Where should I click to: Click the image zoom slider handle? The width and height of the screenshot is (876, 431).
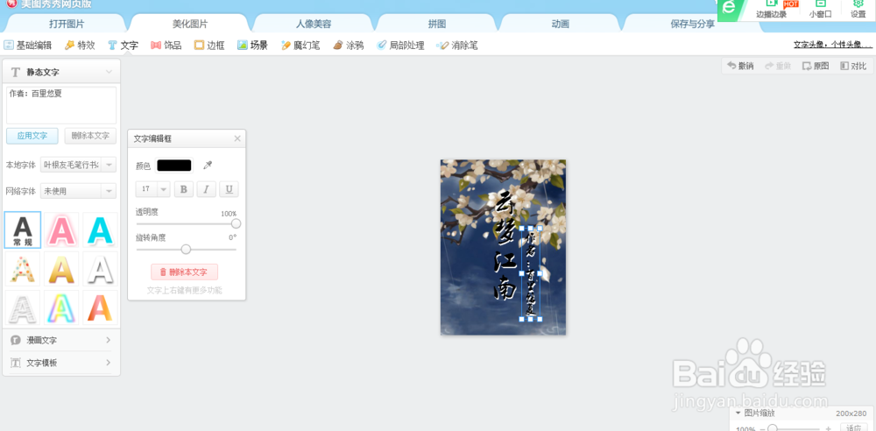pos(772,428)
